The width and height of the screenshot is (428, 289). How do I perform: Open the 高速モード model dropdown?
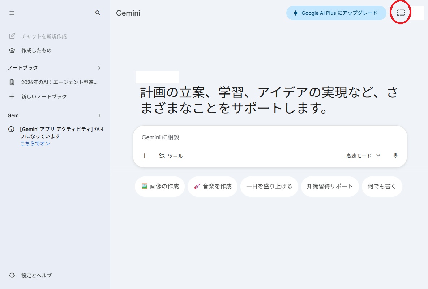tap(363, 156)
